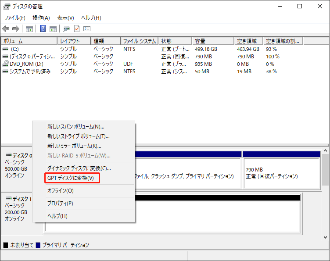Maximize the ディスクの管理 window
Viewport: 330px width, 261px height.
click(300, 6)
